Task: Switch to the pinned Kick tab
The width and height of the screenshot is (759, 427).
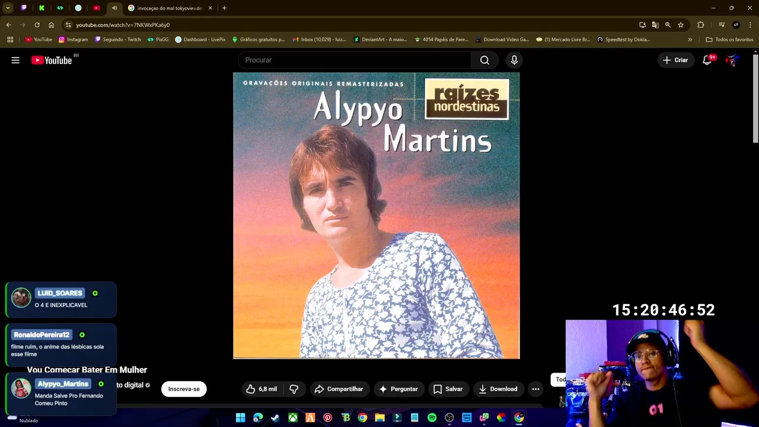Action: [x=42, y=8]
